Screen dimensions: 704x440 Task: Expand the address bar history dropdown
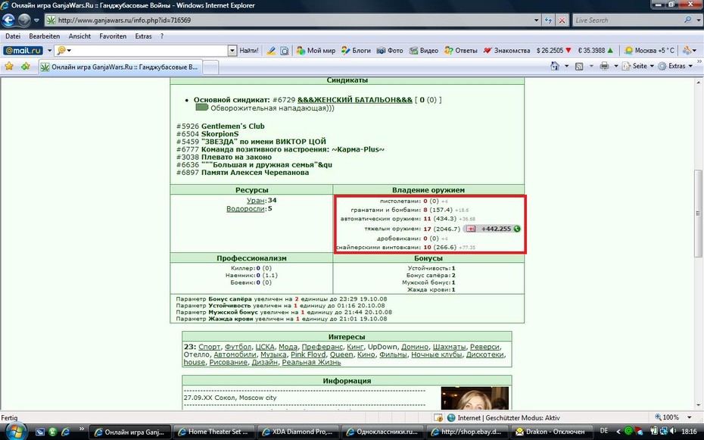(536, 20)
